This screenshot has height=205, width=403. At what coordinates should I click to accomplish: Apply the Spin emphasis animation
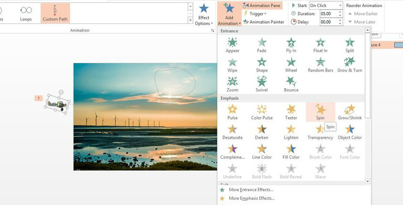tap(320, 112)
